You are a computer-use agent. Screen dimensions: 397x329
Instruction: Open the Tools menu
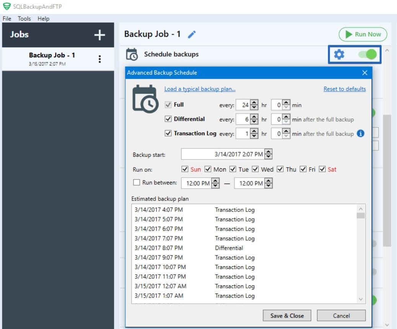coord(24,18)
